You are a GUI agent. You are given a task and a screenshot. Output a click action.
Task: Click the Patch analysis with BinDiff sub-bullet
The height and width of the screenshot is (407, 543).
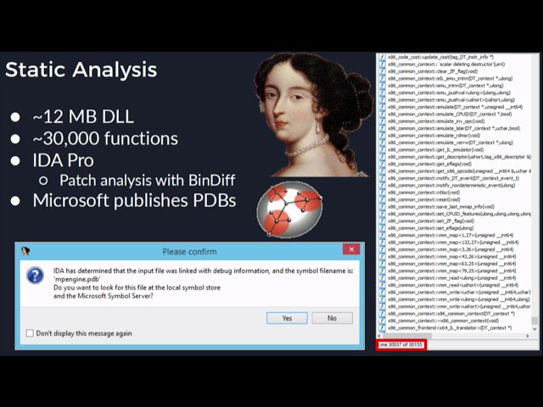point(147,181)
